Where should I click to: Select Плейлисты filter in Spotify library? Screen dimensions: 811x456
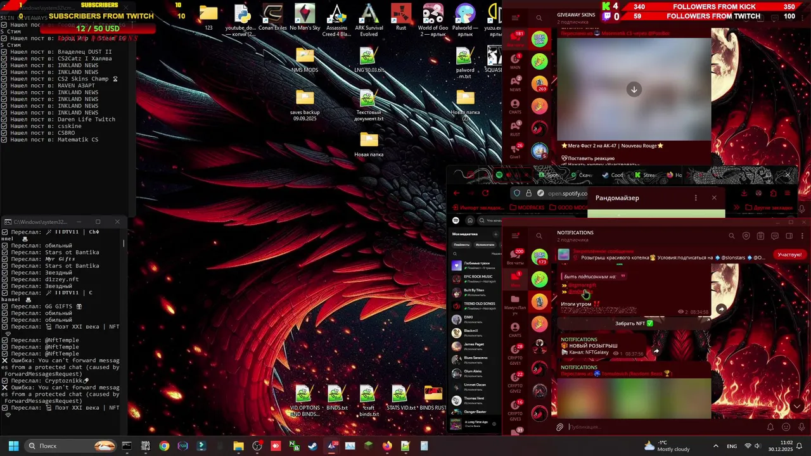pyautogui.click(x=461, y=244)
